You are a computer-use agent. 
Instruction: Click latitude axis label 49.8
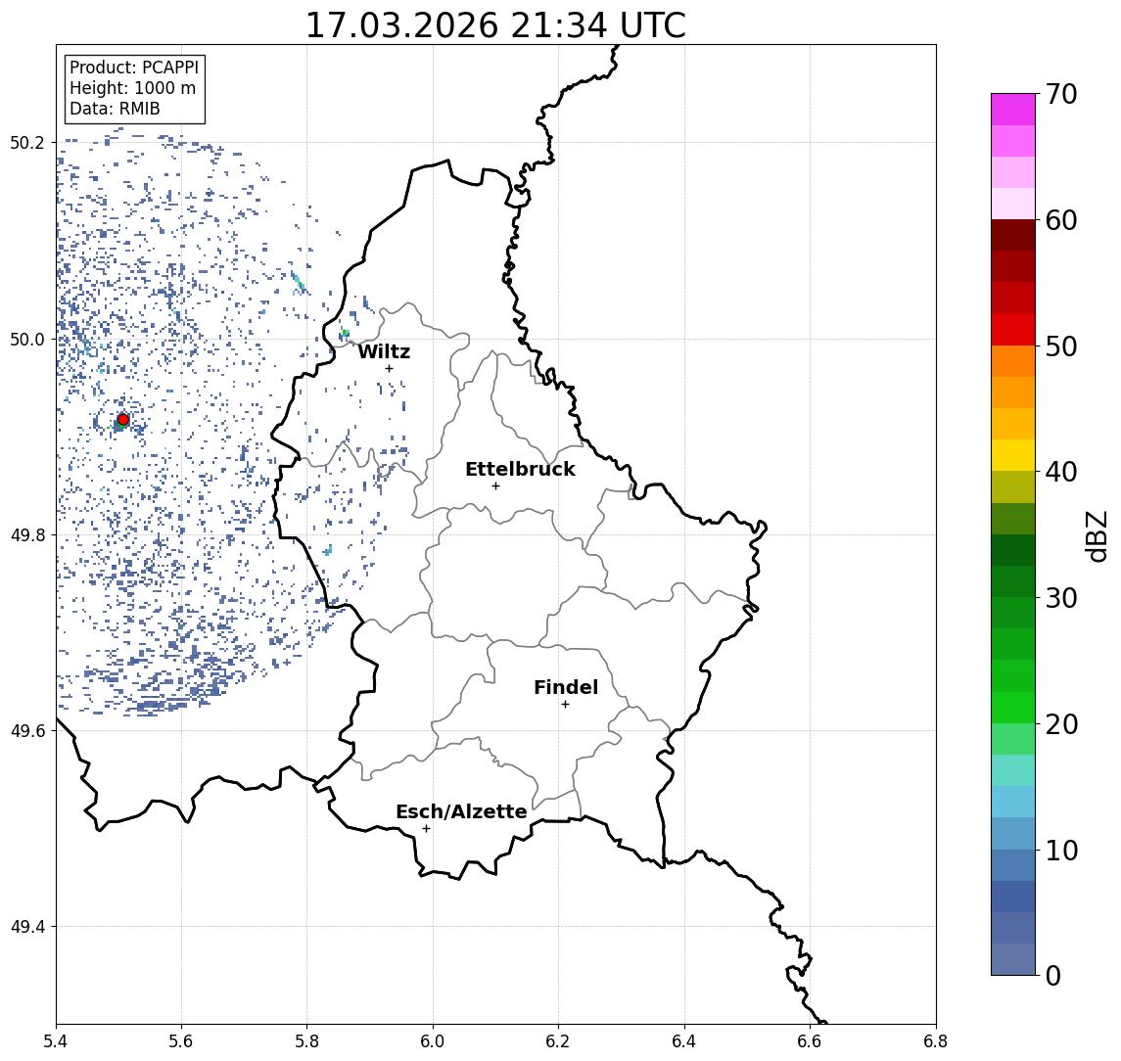[27, 535]
